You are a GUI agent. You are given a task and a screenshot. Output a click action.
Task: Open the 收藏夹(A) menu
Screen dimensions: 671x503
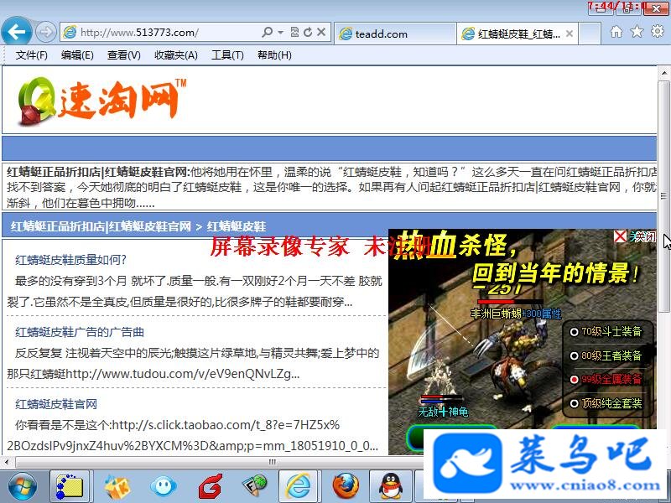click(x=176, y=55)
